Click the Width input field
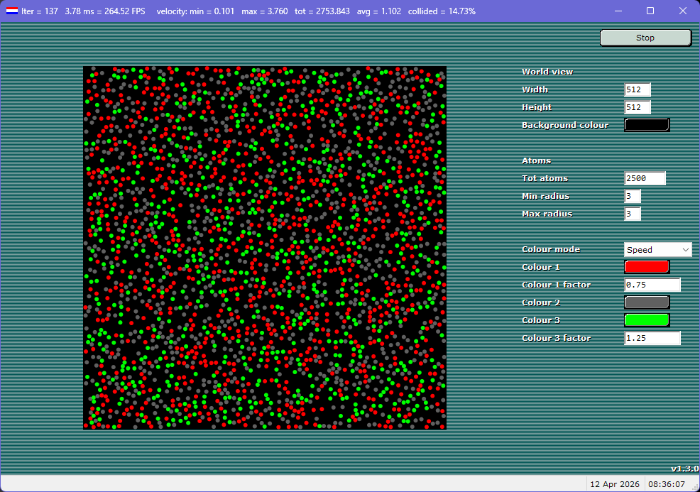 637,89
